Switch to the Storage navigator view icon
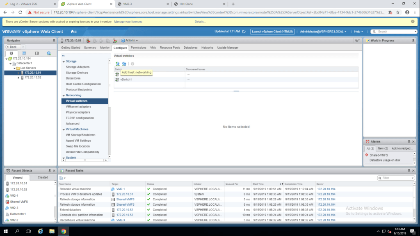 [x=37, y=53]
